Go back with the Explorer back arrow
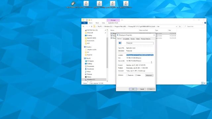 click(83, 26)
